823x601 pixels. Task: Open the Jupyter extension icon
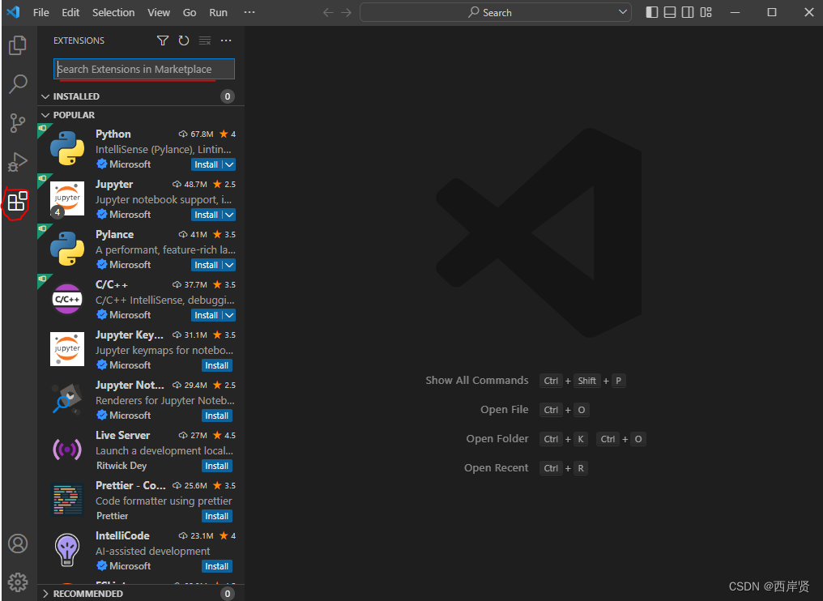coord(67,198)
